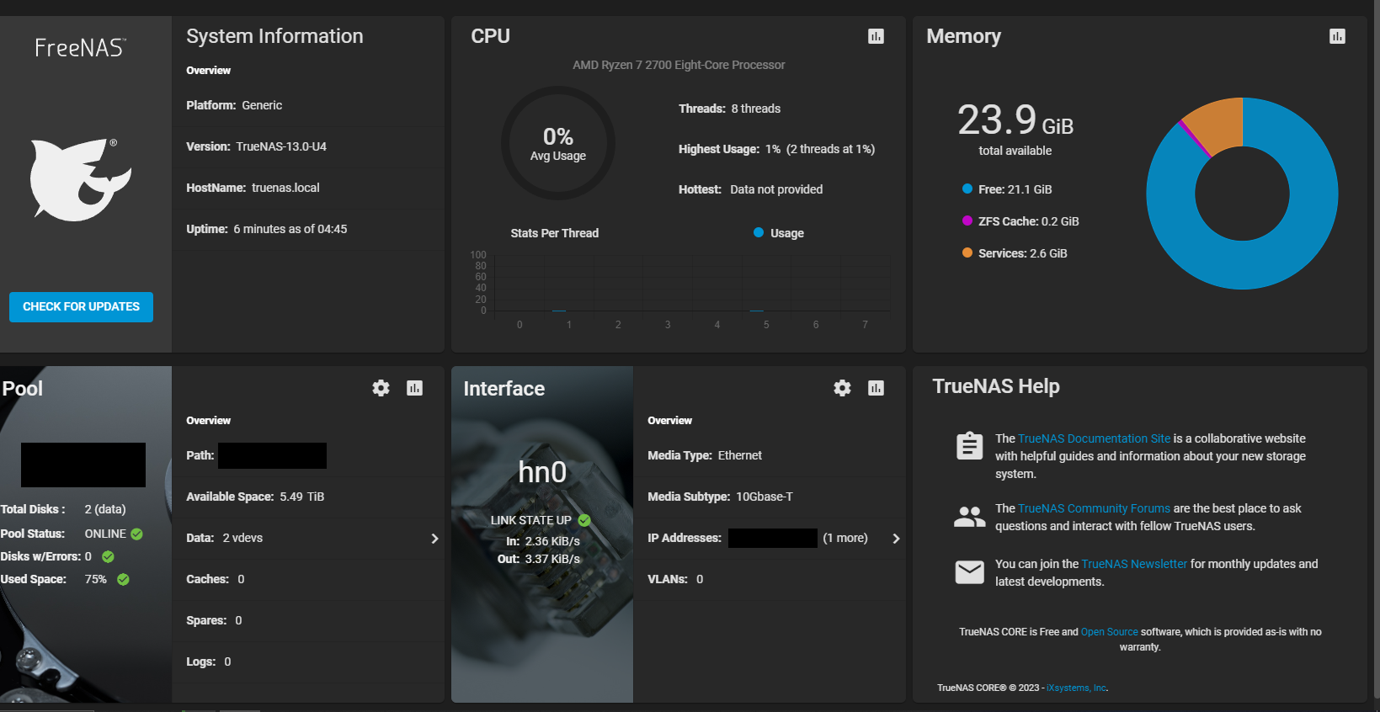Click Available Space 5.49 TiB text

pyautogui.click(x=255, y=497)
